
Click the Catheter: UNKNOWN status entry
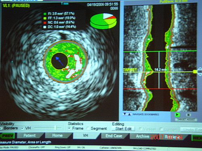[110, 148]
